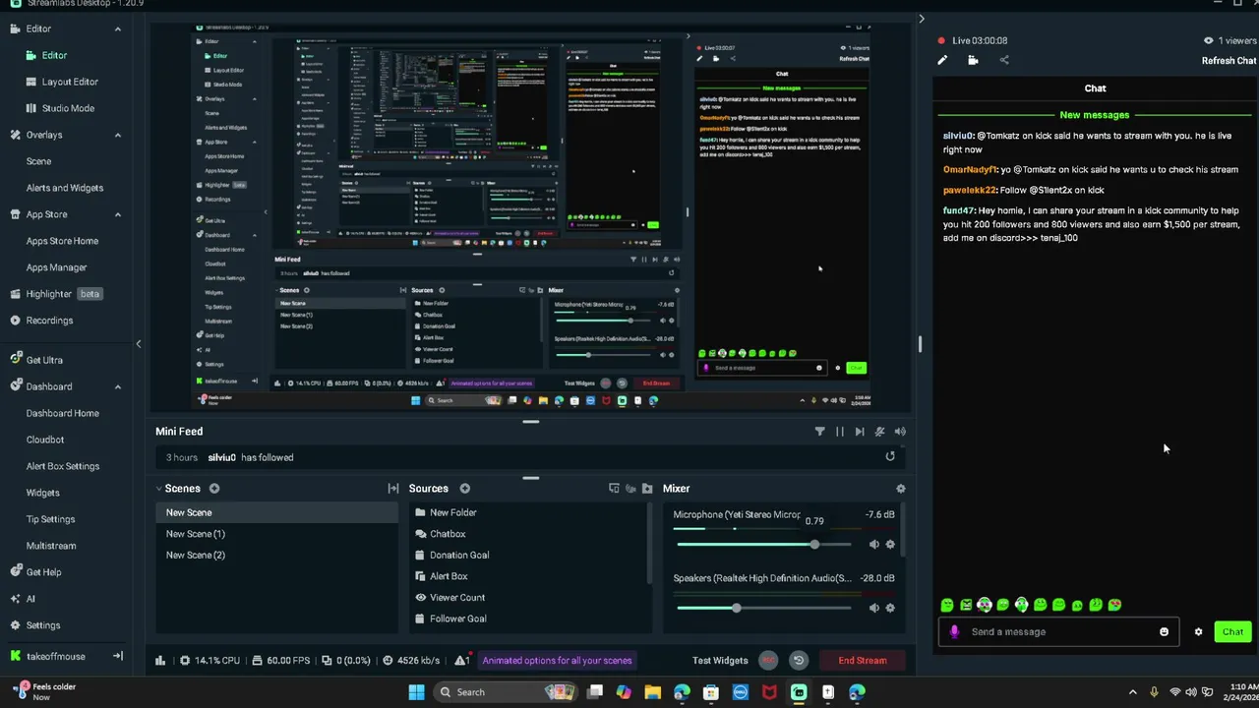Collapse the App Store section chevron
The image size is (1259, 708).
click(118, 214)
